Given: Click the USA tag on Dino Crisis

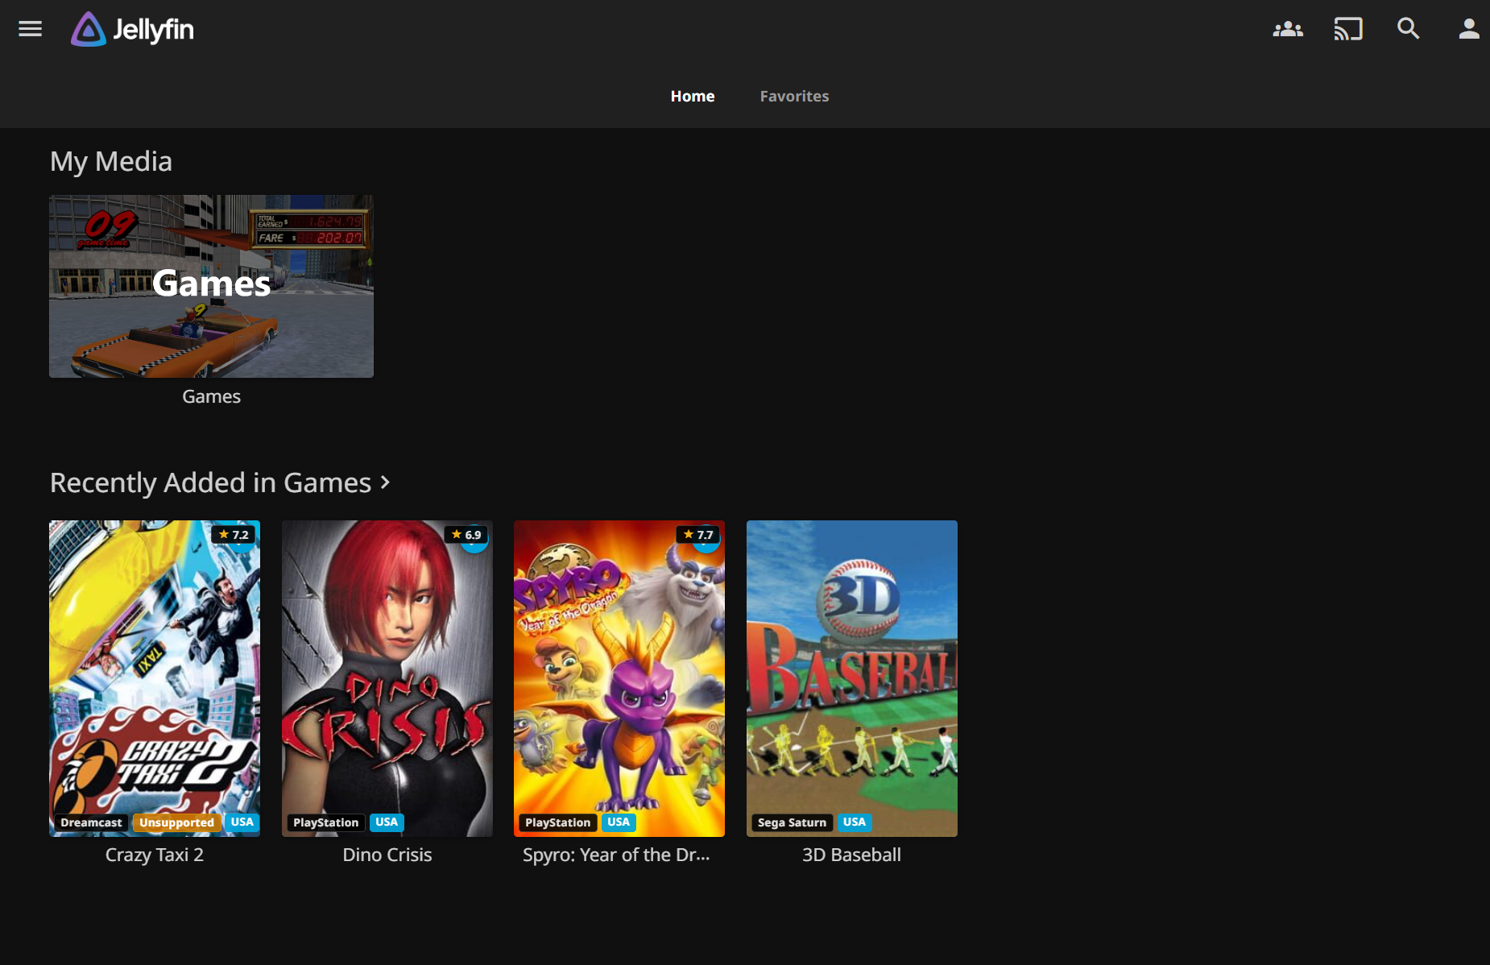Looking at the screenshot, I should (387, 822).
